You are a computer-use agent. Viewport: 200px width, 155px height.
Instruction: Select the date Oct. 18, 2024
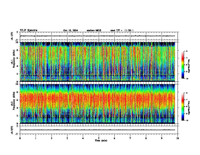point(70,30)
